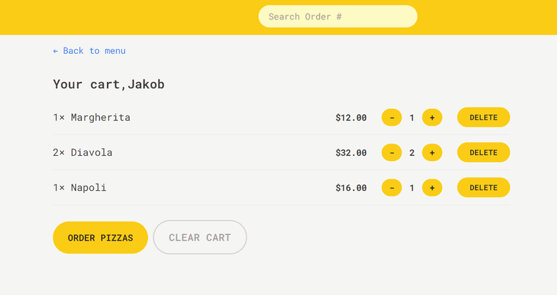The image size is (557, 295).
Task: Click the $12.00 Margherita price
Action: coord(351,118)
